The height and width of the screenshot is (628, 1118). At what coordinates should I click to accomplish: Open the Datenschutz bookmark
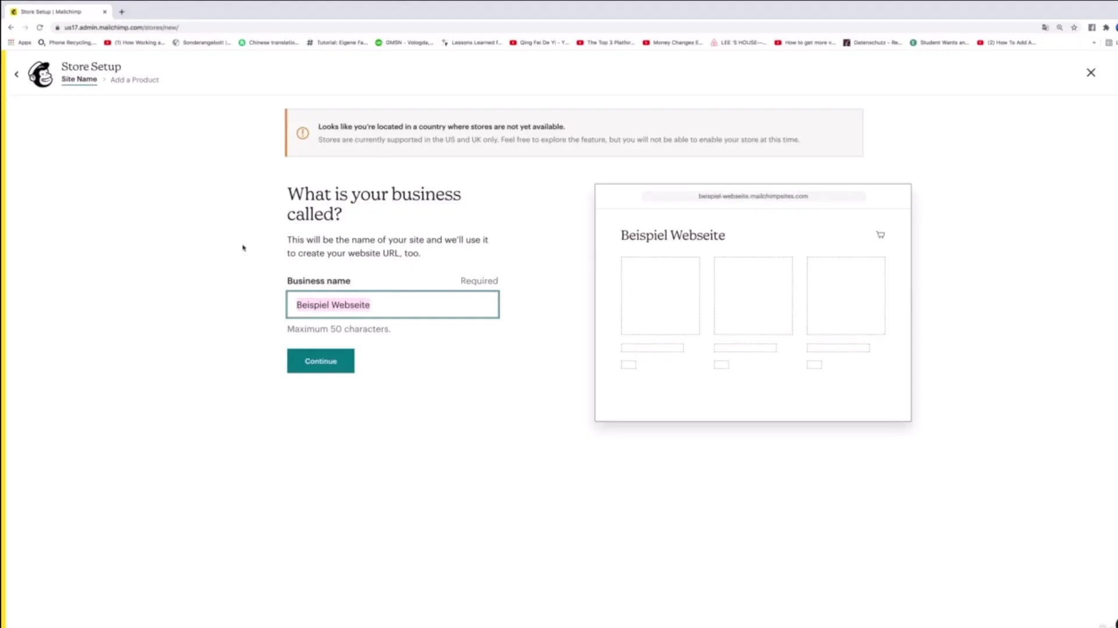click(872, 42)
